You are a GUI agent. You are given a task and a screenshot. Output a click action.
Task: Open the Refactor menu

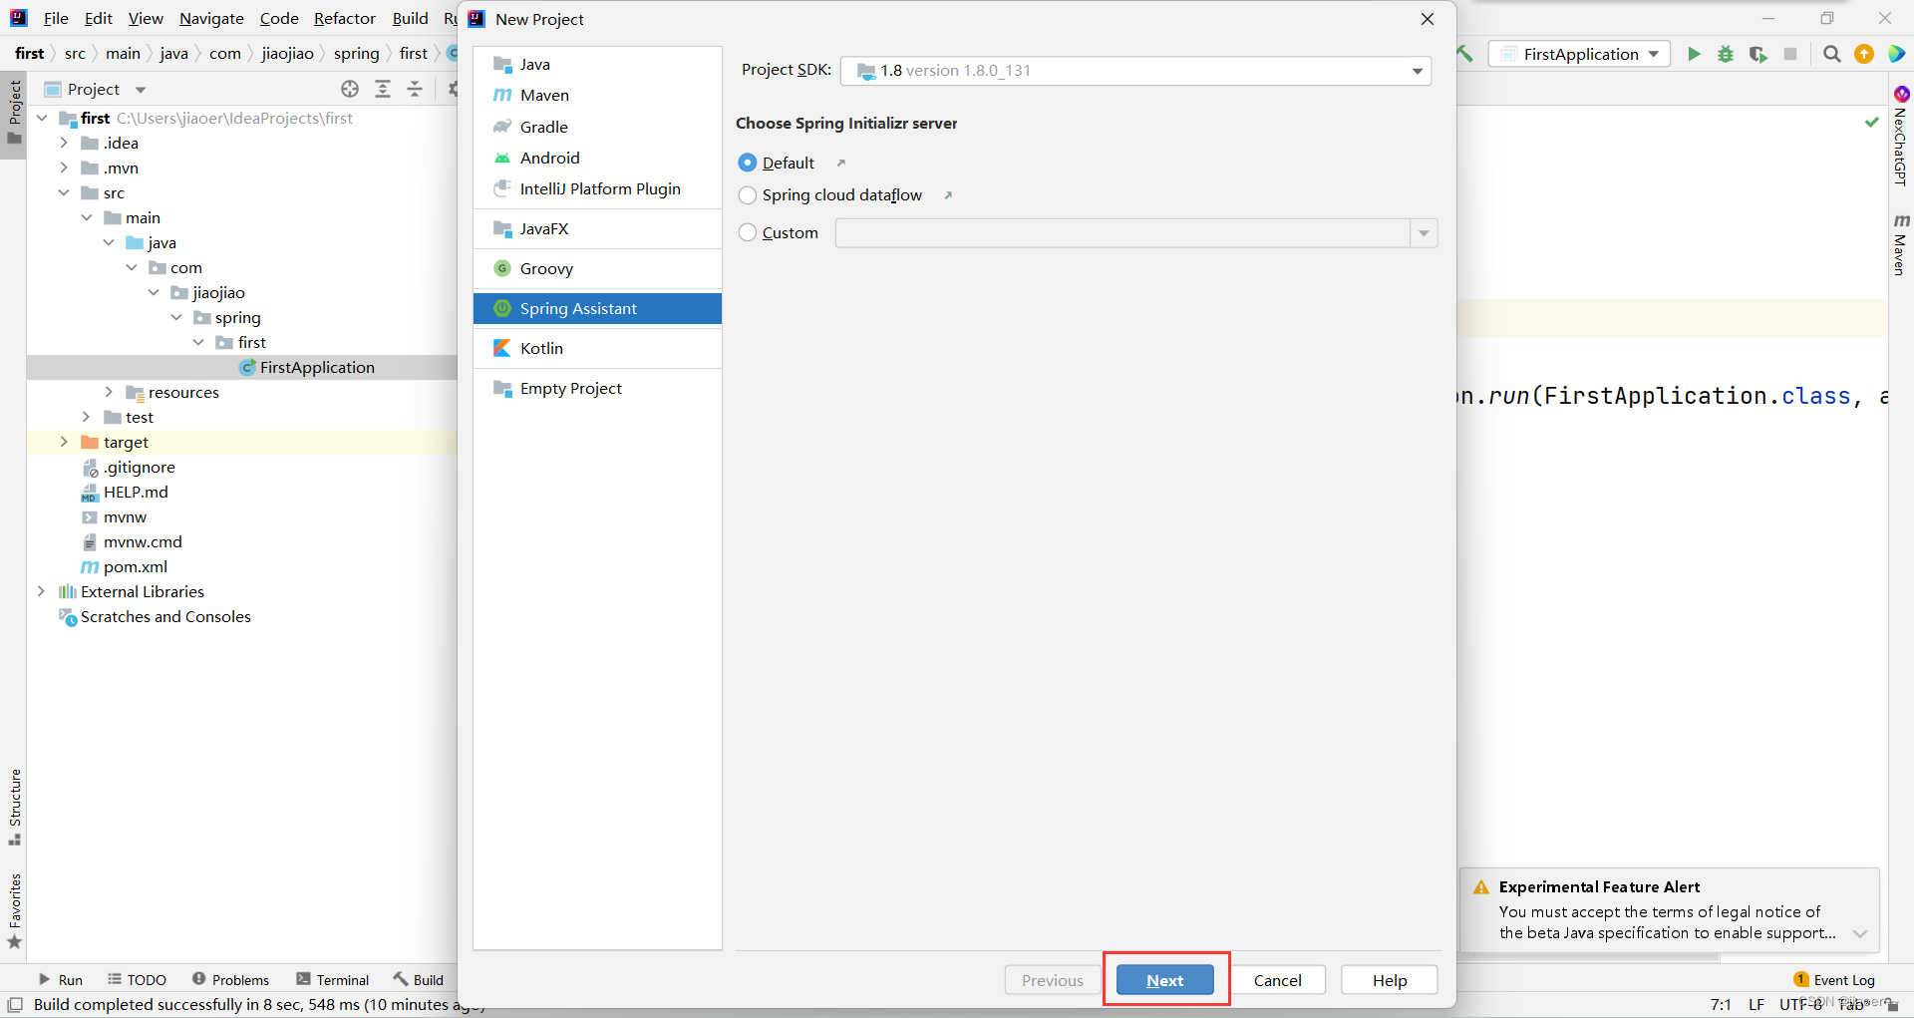pyautogui.click(x=345, y=18)
